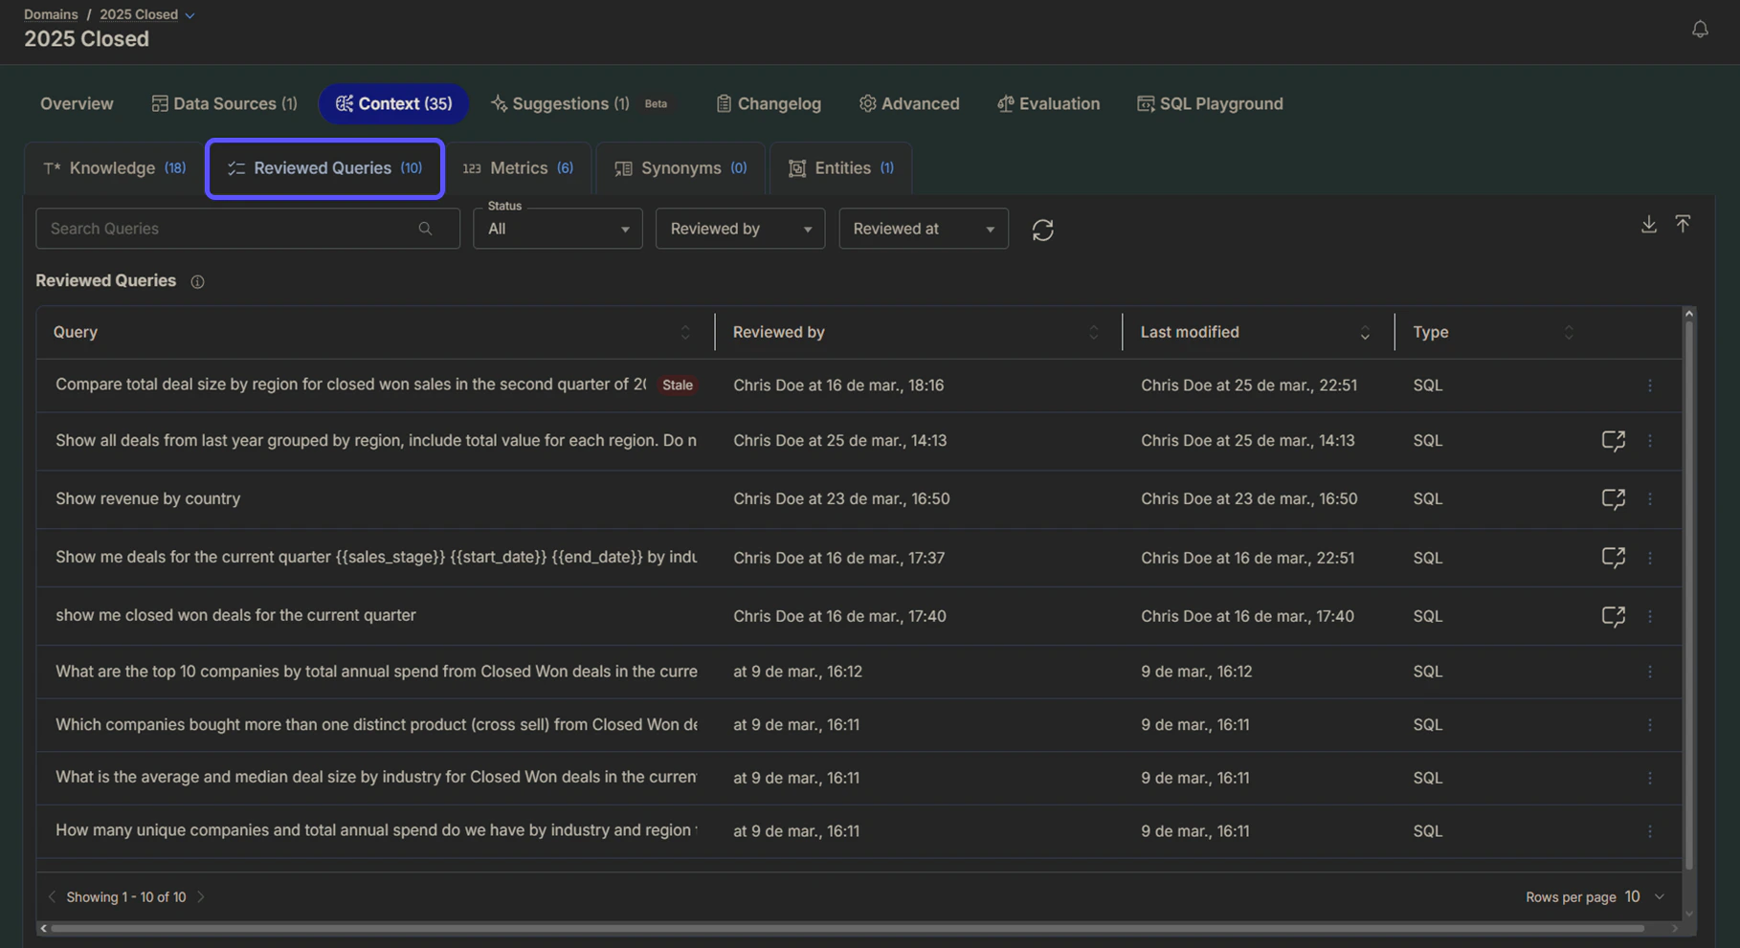Change the Rows per page dropdown
The image size is (1740, 948).
[1645, 897]
